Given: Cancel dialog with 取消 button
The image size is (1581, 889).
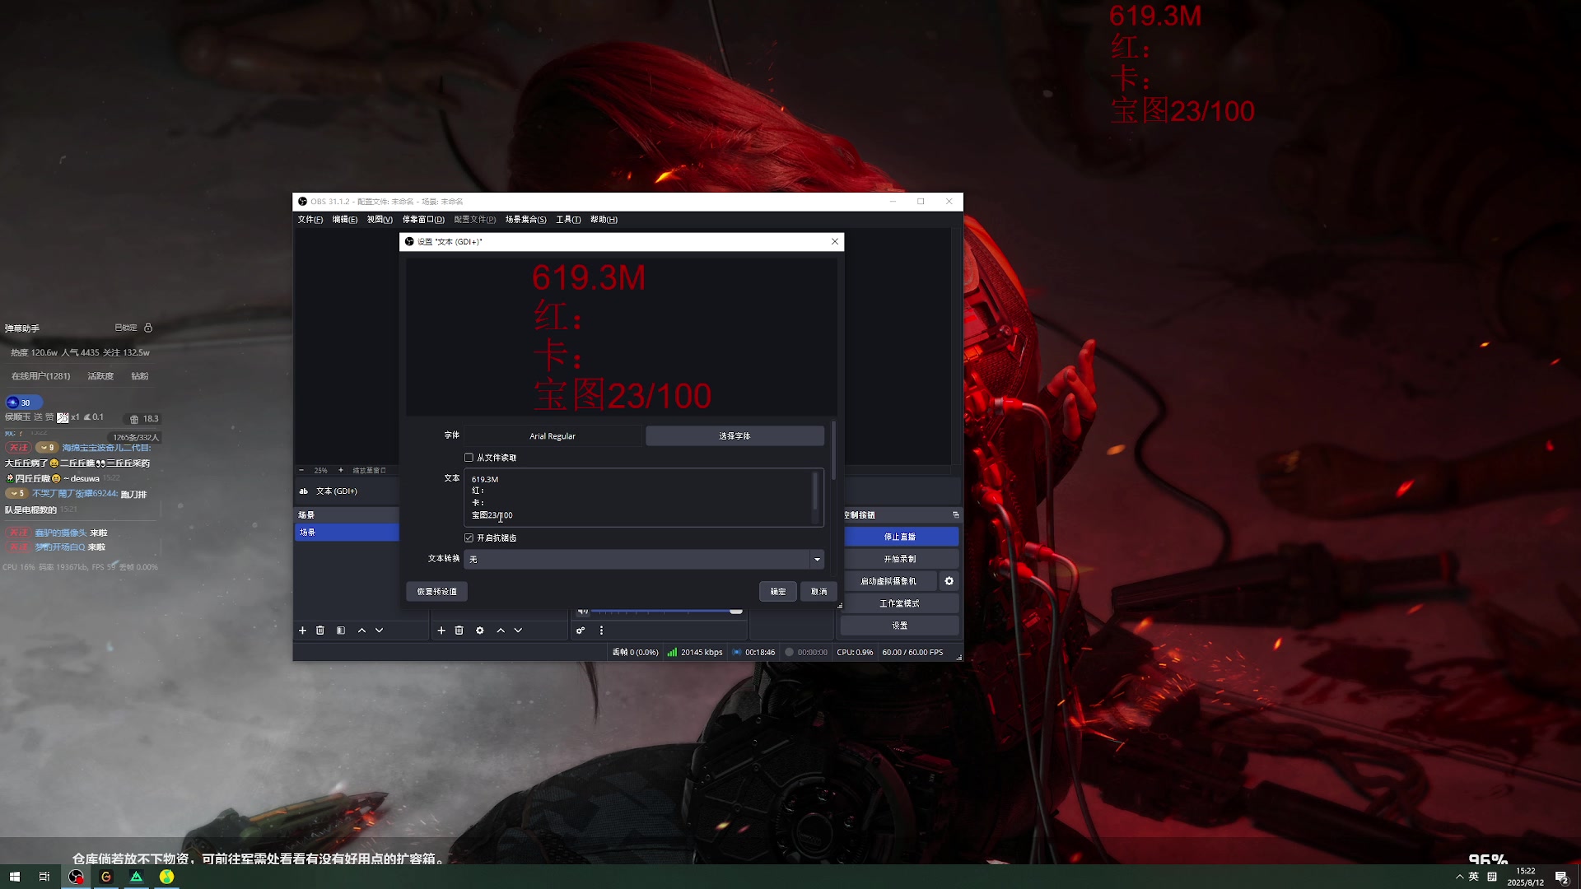Looking at the screenshot, I should (x=818, y=592).
